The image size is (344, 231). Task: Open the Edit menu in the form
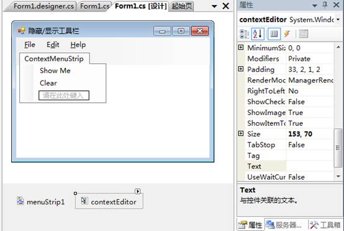(x=53, y=45)
